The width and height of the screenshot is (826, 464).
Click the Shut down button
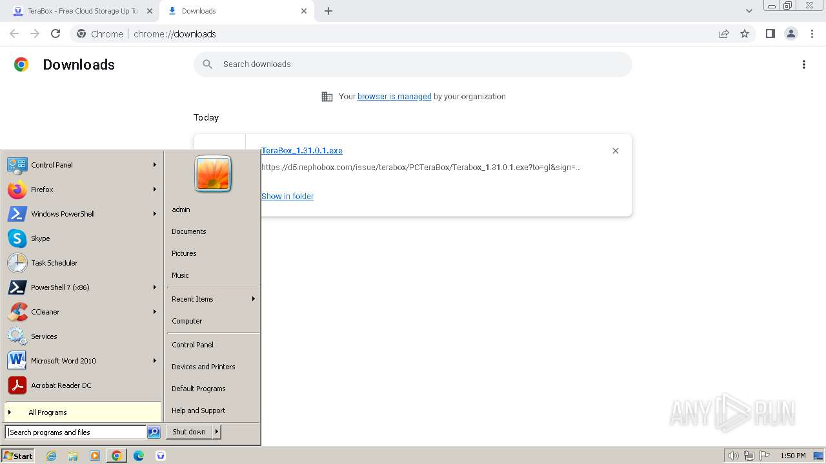tap(189, 432)
